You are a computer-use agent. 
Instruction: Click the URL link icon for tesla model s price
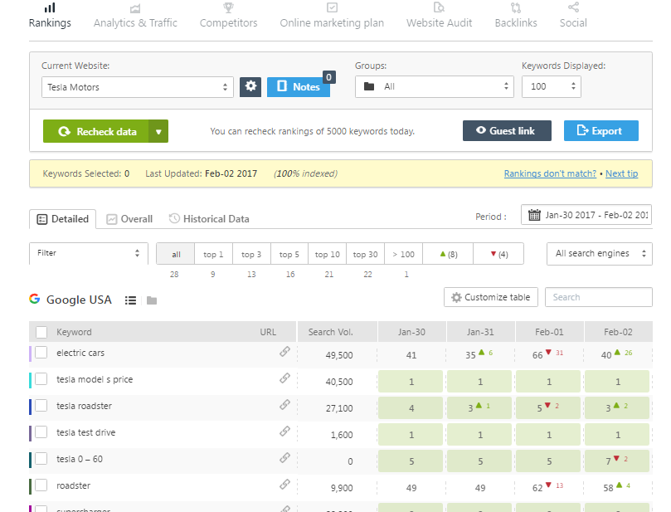[x=284, y=378]
